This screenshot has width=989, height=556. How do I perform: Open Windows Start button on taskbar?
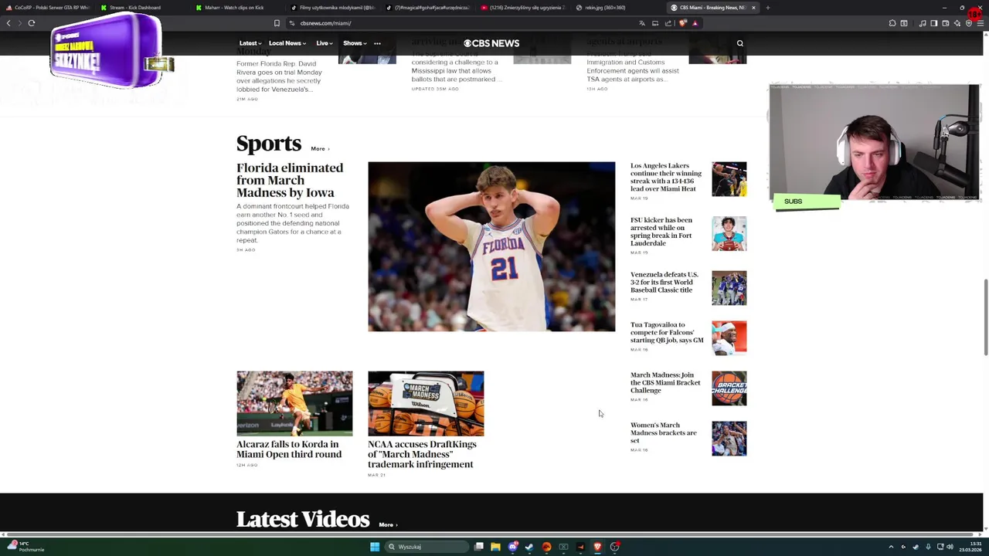[375, 547]
